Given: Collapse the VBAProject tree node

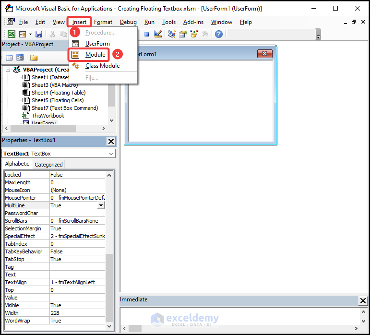Looking at the screenshot, I should click(8, 70).
